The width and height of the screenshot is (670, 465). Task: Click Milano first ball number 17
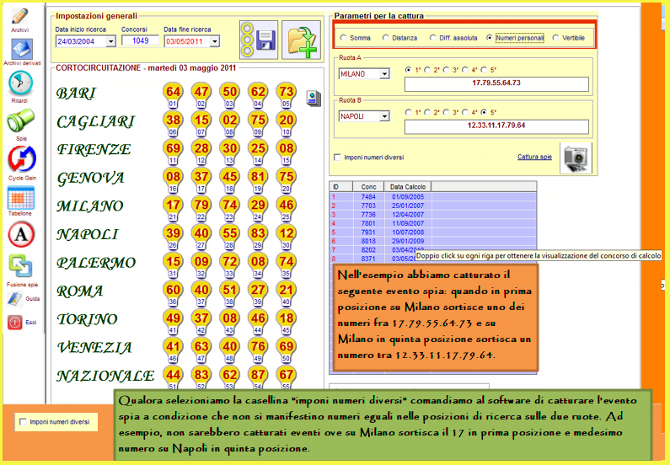(x=173, y=205)
